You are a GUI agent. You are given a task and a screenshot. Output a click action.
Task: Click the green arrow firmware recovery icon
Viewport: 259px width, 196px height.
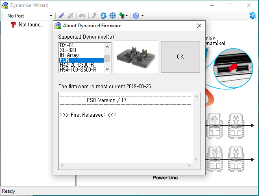(x=122, y=15)
